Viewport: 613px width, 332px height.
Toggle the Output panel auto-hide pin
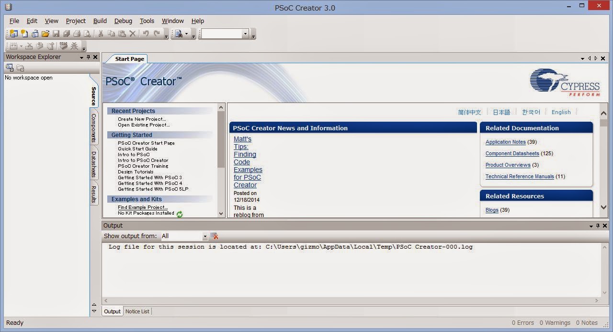pos(598,226)
